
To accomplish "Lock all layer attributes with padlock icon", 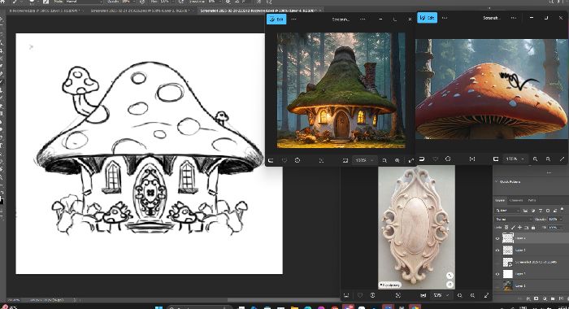I will tap(533, 228).
